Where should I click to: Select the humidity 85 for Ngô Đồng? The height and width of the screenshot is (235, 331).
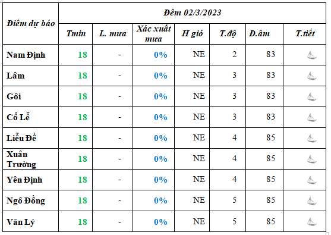point(270,200)
